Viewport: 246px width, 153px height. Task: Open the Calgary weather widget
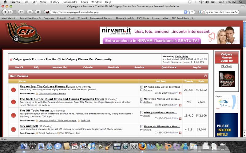coord(227,102)
